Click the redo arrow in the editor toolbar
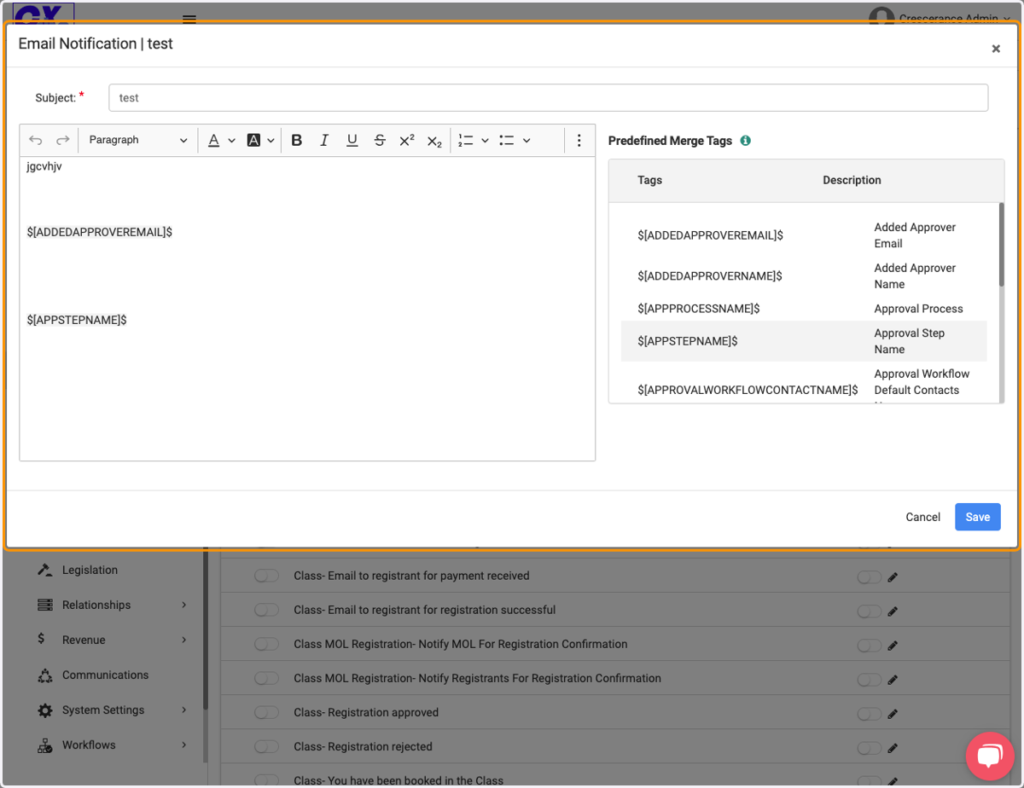 pyautogui.click(x=62, y=140)
